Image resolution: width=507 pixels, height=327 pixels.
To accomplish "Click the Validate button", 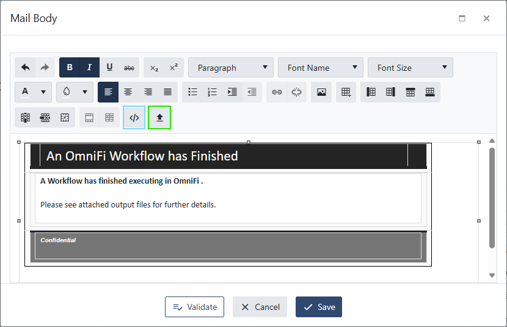I will 194,307.
